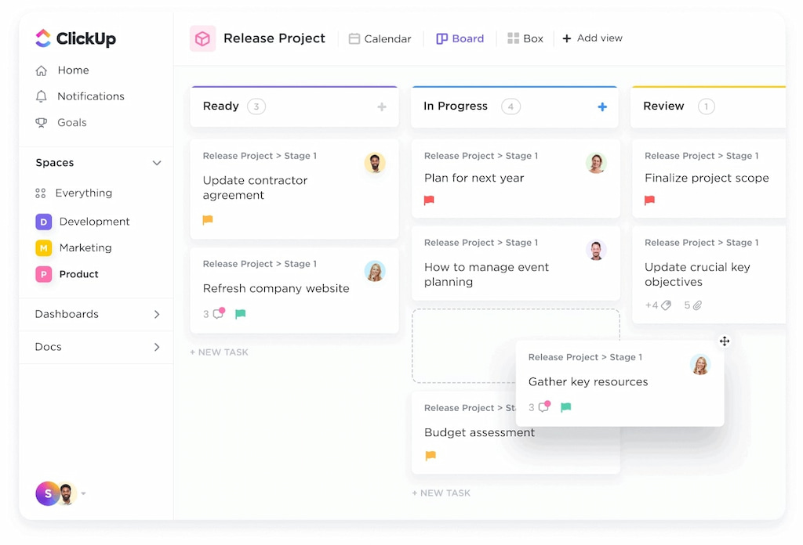Expand the Docs section
Viewport: 803px width, 545px height.
click(157, 347)
